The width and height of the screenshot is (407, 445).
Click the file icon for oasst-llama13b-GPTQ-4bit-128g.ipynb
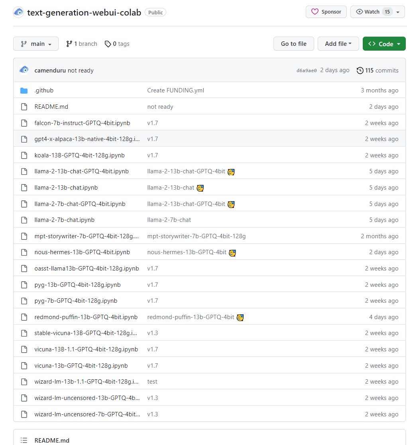tap(24, 269)
